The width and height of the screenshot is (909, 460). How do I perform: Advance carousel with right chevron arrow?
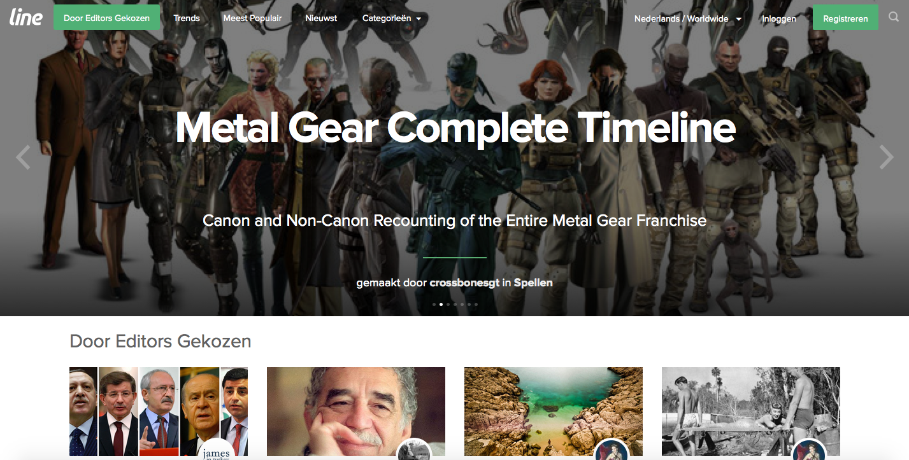[x=886, y=157]
